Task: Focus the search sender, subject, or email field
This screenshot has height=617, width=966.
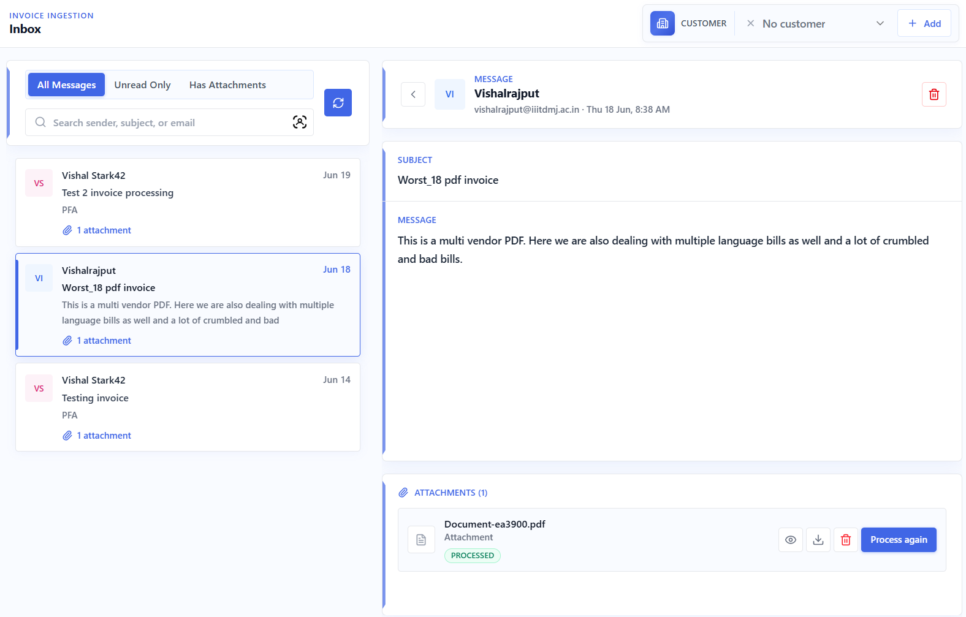Action: pyautogui.click(x=169, y=123)
